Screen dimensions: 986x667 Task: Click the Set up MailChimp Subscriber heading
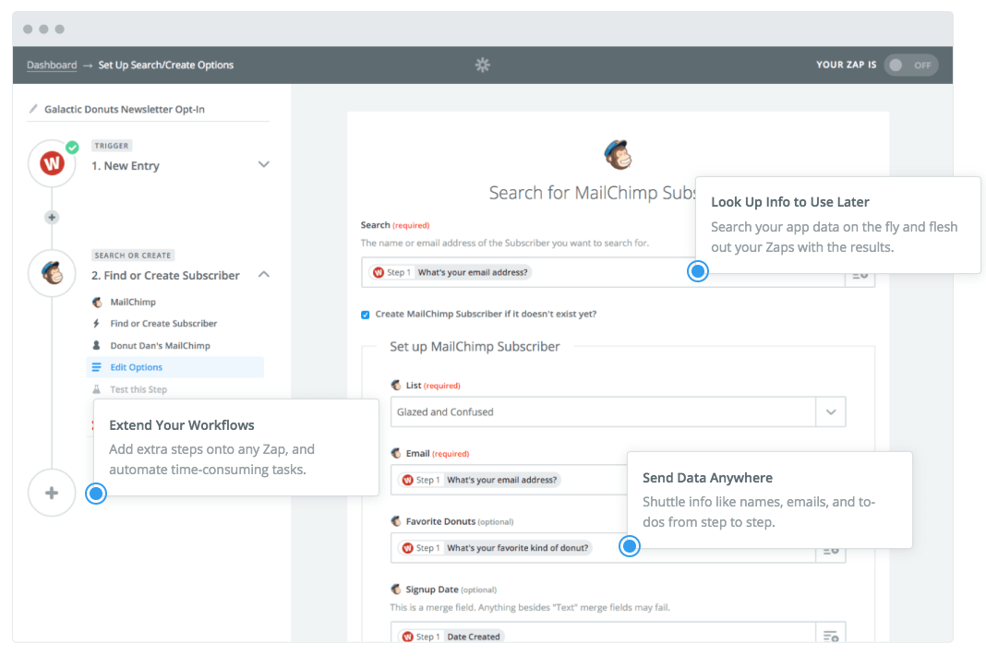475,346
